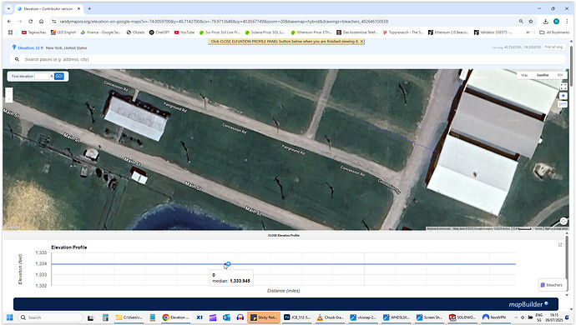Open the LEO English bookmark
The image size is (576, 325).
click(x=63, y=32)
